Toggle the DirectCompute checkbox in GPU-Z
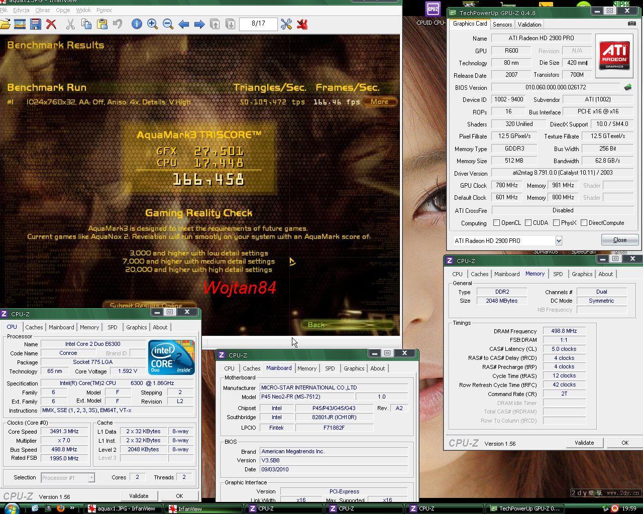The height and width of the screenshot is (514, 643). pyautogui.click(x=584, y=223)
